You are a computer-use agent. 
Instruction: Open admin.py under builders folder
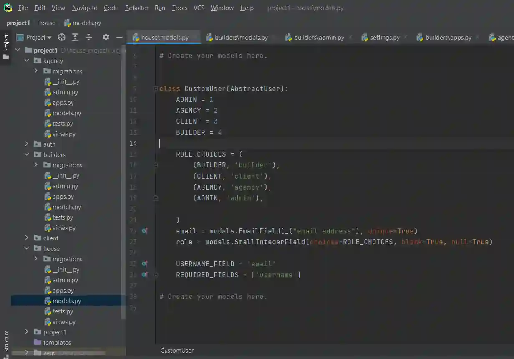point(65,186)
